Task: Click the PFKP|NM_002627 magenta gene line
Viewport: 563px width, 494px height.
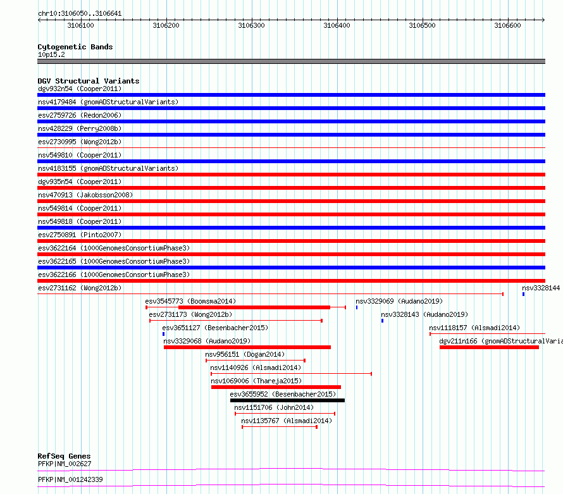Action: (291, 469)
